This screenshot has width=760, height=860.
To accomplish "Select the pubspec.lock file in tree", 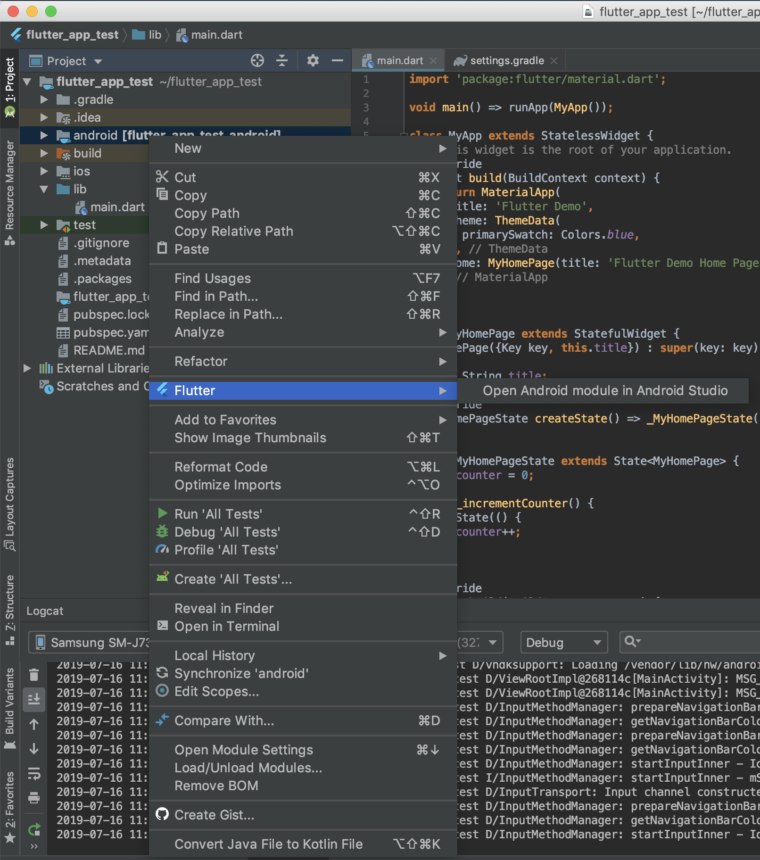I will (111, 314).
